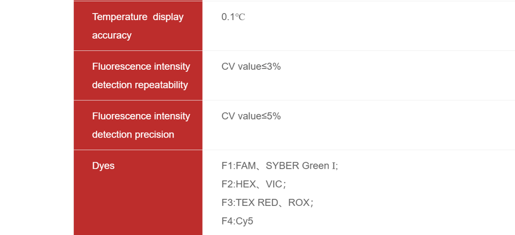Select the CV value≤3% text
Image resolution: width=515 pixels, height=235 pixels.
tap(251, 66)
